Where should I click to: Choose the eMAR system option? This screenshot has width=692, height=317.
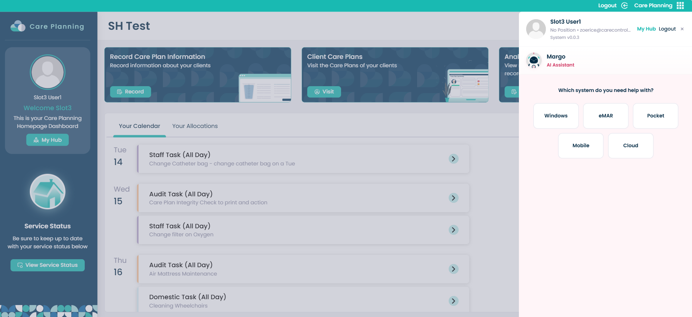point(605,116)
